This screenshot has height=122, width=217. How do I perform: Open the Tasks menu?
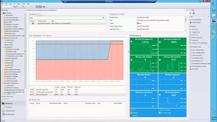pyautogui.click(x=19, y=4)
